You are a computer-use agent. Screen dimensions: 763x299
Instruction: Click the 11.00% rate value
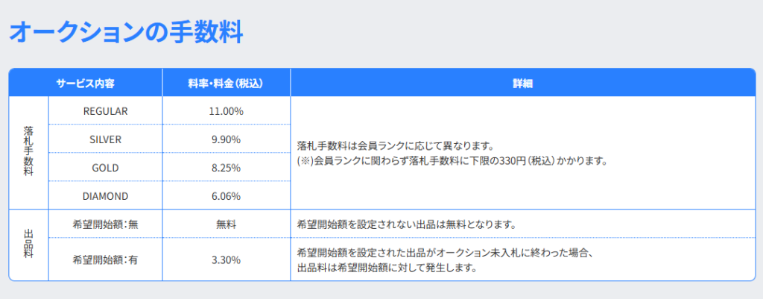[x=226, y=110]
